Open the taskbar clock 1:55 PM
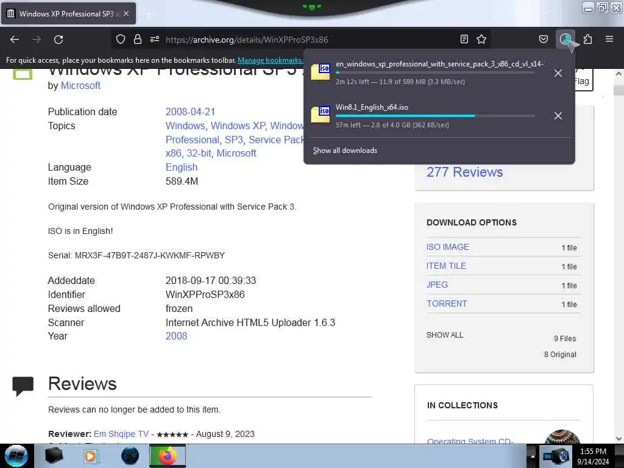 [x=593, y=456]
